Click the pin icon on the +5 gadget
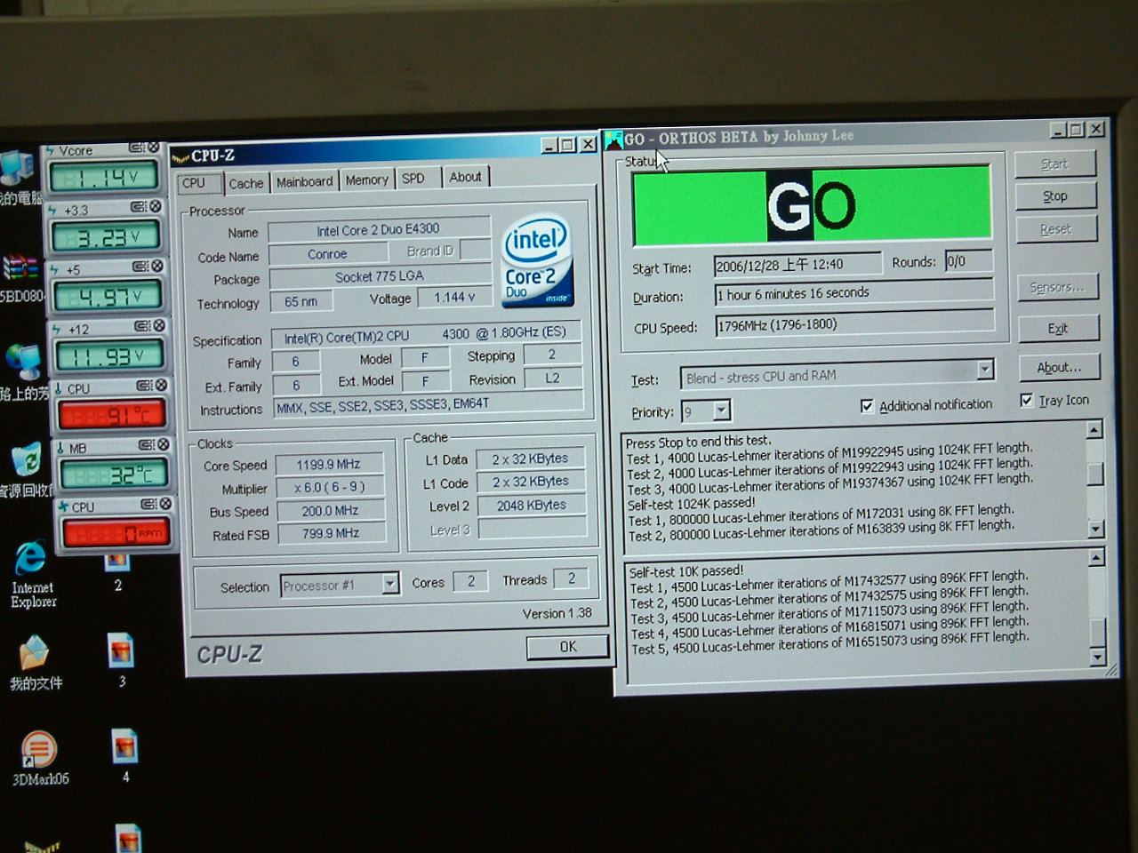The image size is (1138, 853). tap(140, 267)
